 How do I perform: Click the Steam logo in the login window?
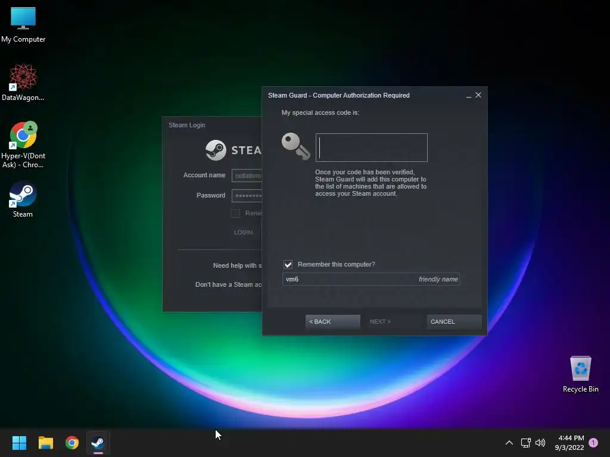[x=216, y=150]
